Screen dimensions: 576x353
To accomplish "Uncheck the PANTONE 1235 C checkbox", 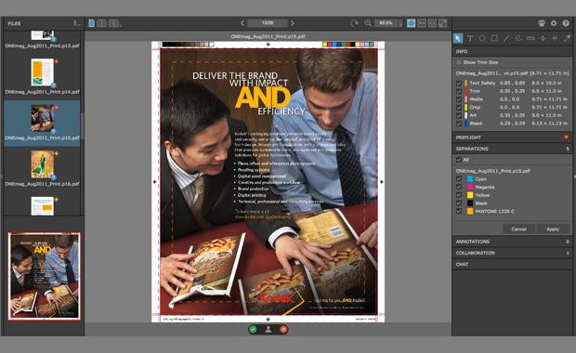I will tap(459, 211).
